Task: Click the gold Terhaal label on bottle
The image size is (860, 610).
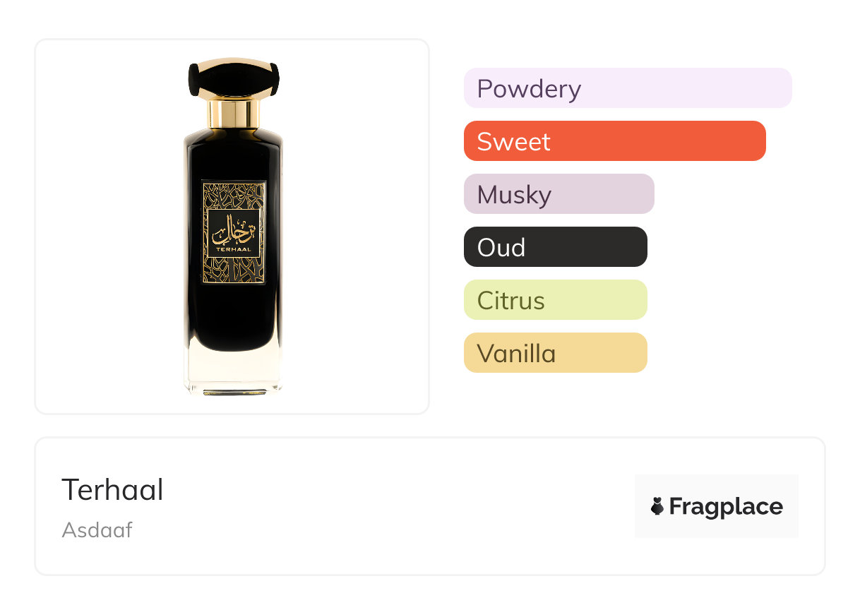Action: click(x=234, y=232)
